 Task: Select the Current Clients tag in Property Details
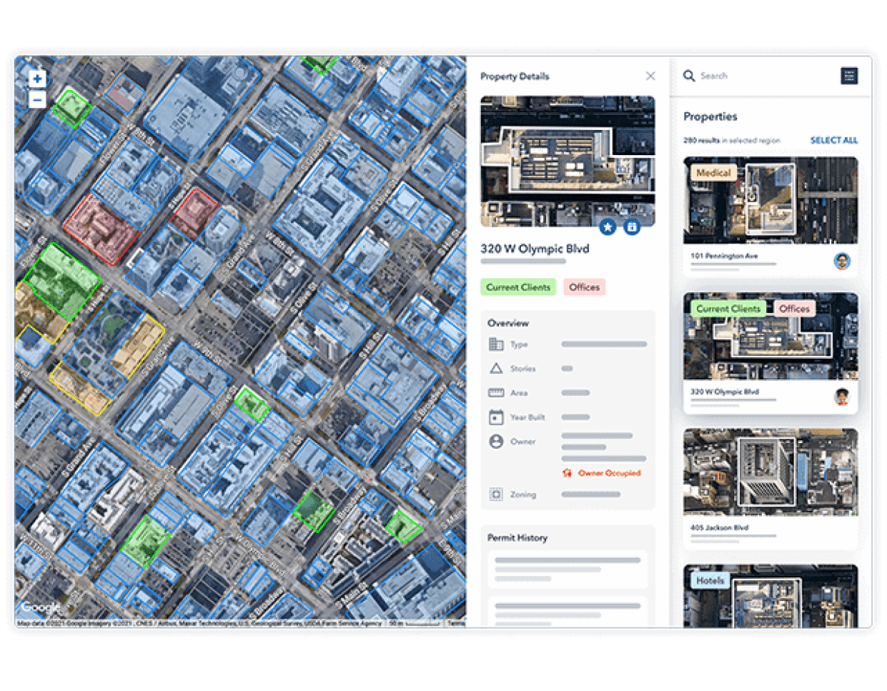[x=518, y=287]
